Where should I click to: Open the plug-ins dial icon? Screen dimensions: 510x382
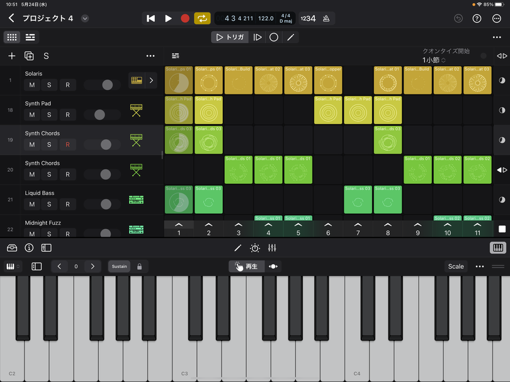[x=254, y=248]
